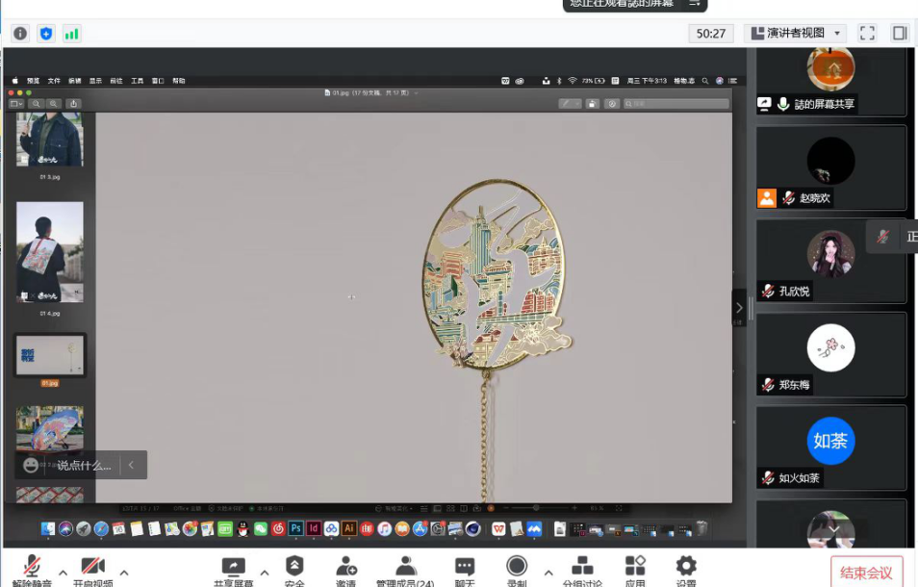Image resolution: width=918 pixels, height=587 pixels.
Task: Turn on the video camera
Action: click(92, 567)
